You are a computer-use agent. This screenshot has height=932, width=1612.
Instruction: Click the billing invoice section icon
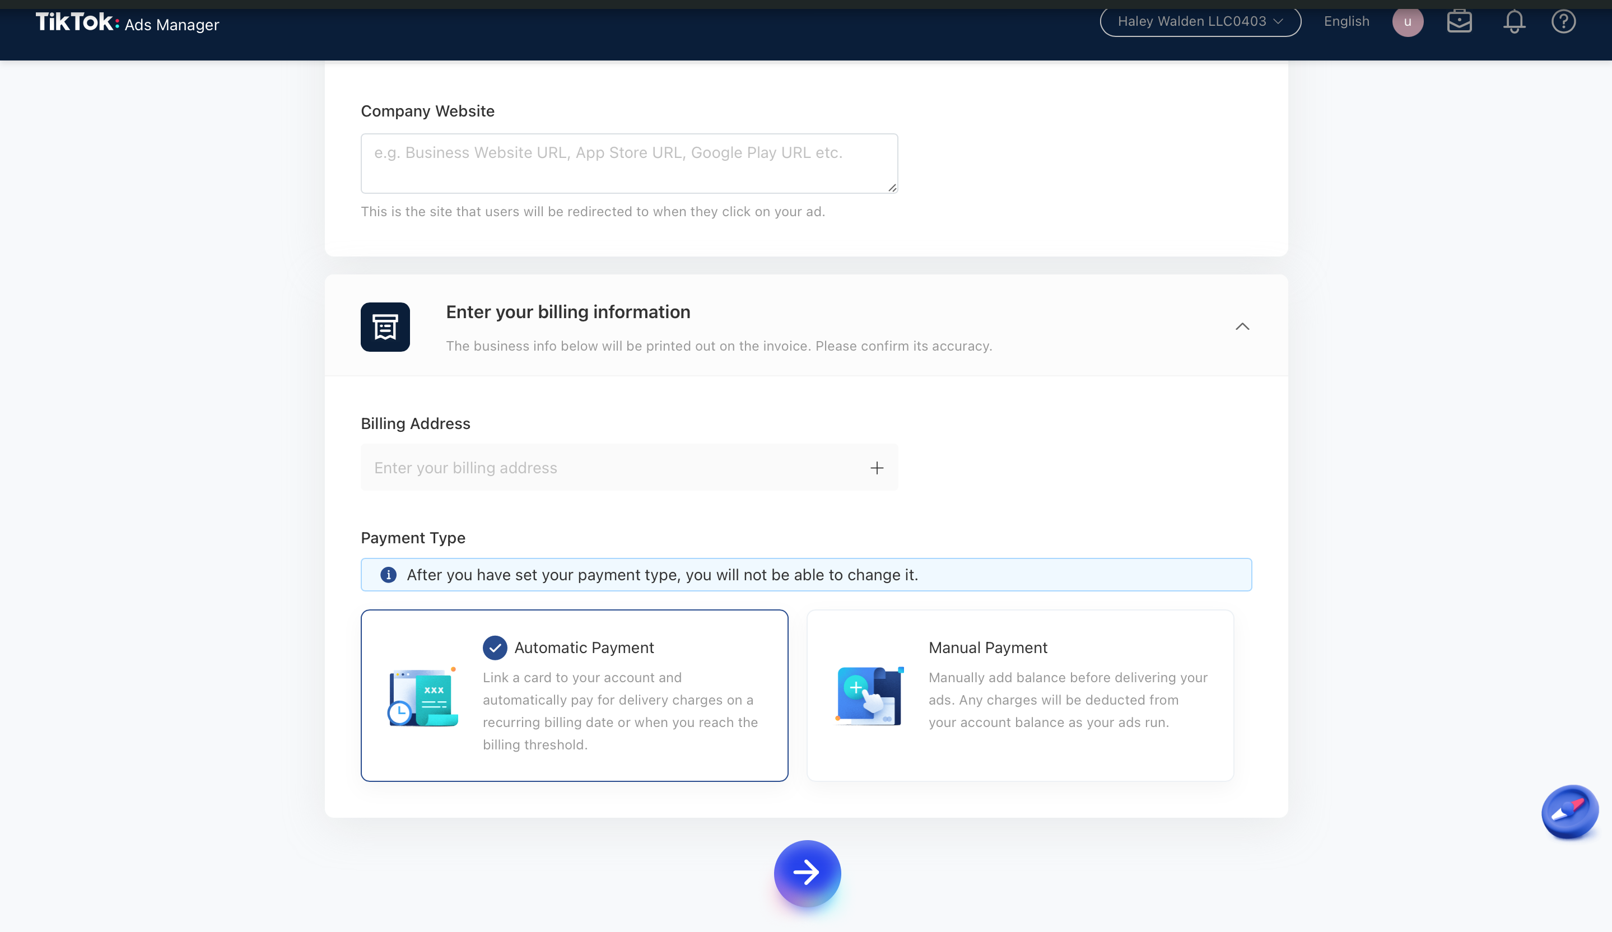(x=385, y=327)
